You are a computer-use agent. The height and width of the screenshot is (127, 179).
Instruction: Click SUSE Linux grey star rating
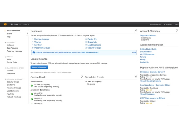[149, 77]
